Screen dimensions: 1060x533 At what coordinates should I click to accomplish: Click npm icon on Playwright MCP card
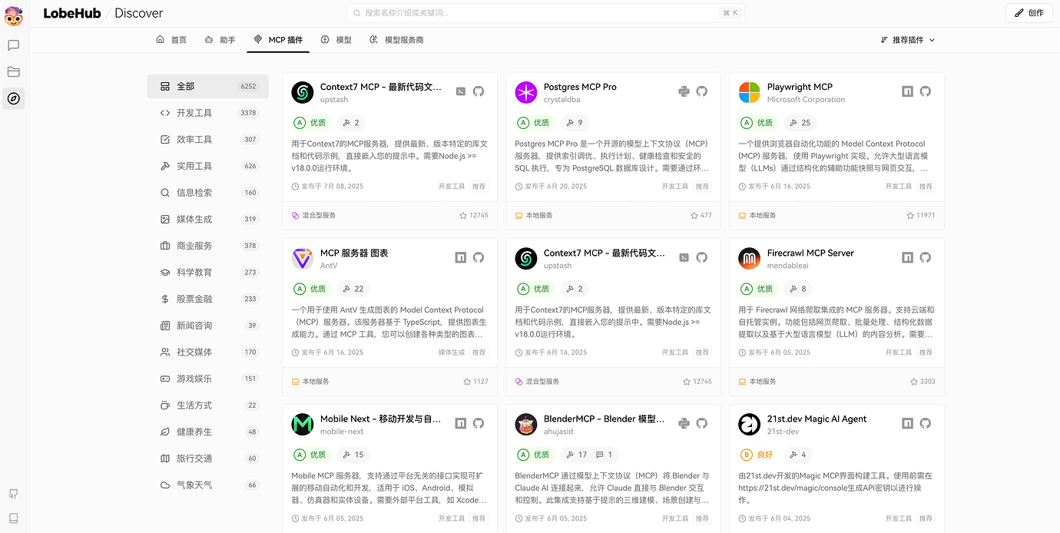click(907, 91)
